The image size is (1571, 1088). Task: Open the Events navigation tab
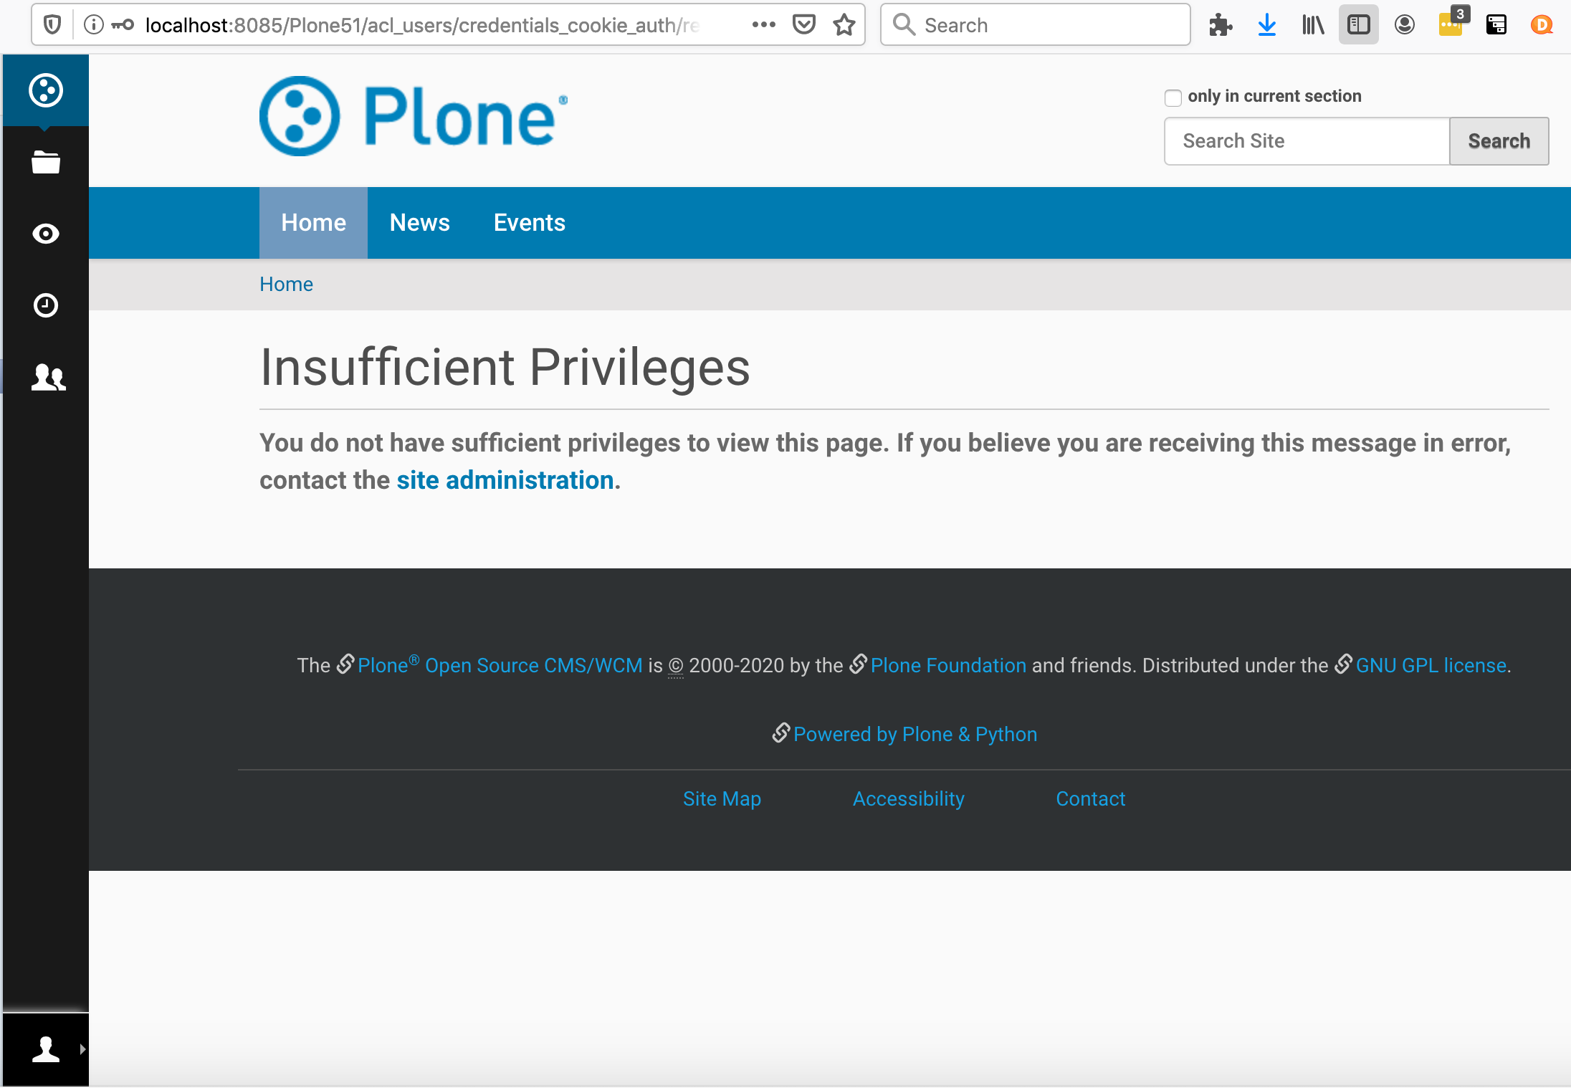point(529,223)
